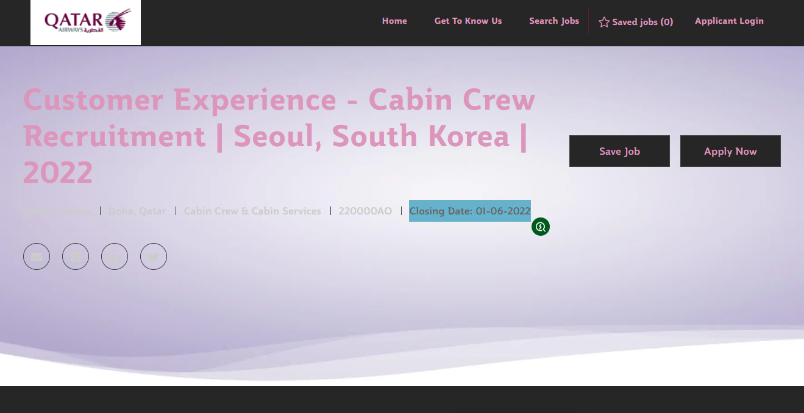Screen dimensions: 804x413
Task: Click the faded "Qatar Airways" company text
Action: [x=57, y=211]
